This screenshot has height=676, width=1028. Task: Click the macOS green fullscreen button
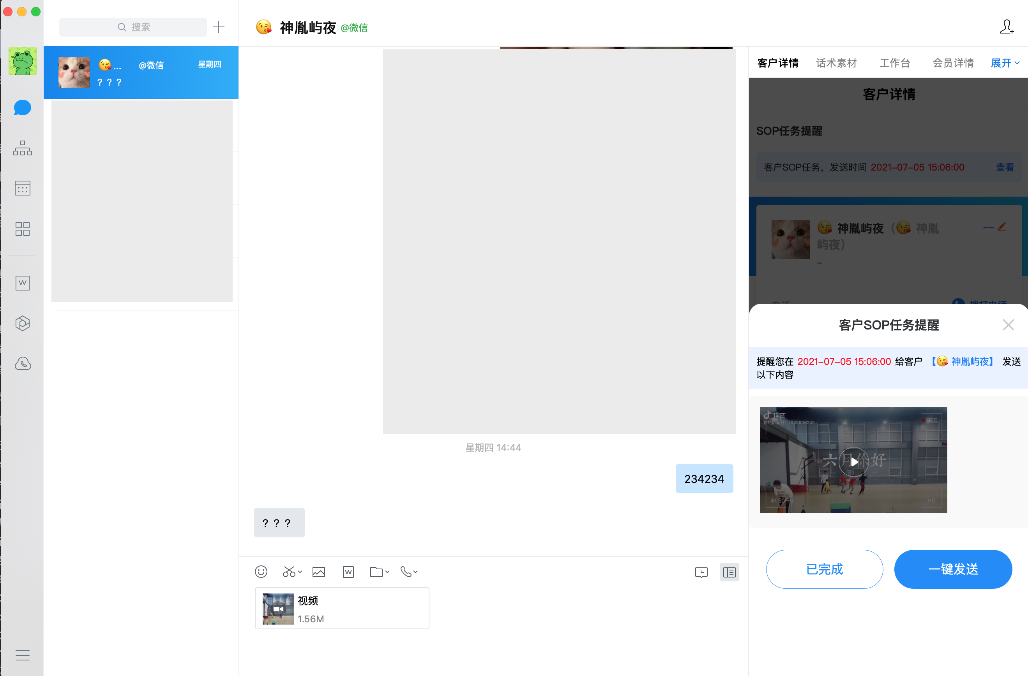click(36, 12)
